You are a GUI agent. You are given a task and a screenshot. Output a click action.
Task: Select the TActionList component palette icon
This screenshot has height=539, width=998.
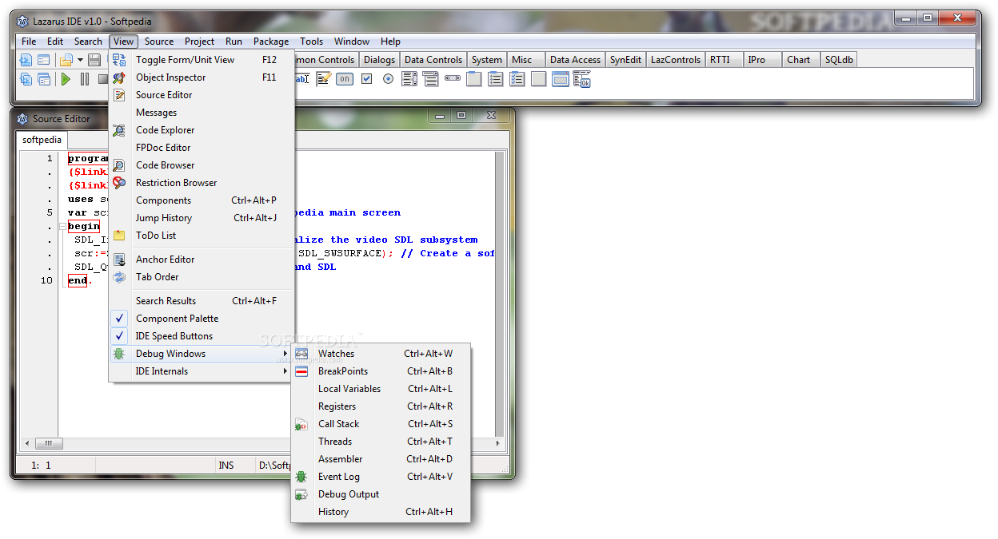pos(582,79)
